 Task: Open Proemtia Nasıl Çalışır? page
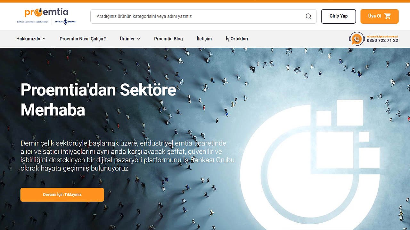(x=83, y=39)
